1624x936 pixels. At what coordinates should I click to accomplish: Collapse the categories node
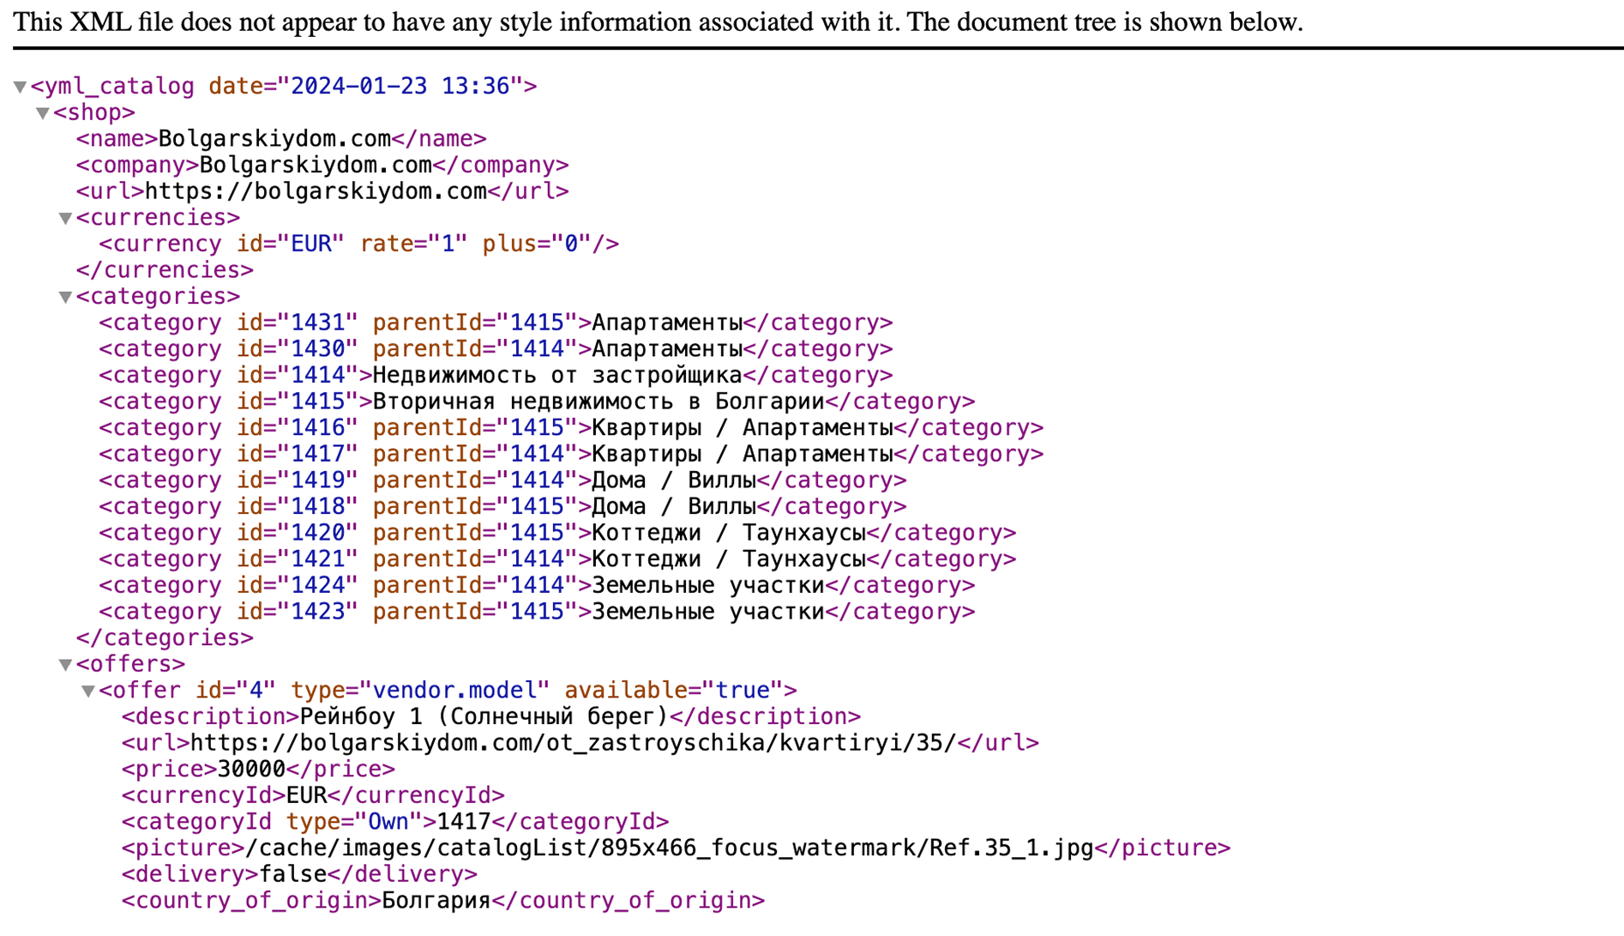(65, 298)
